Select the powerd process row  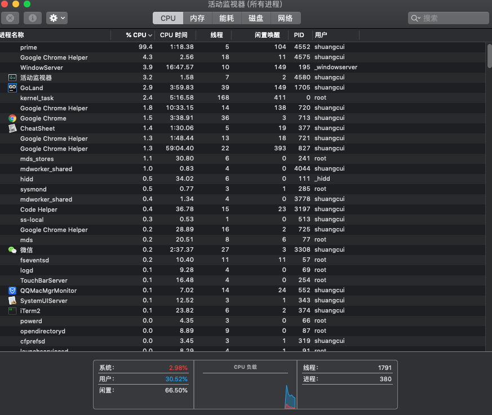[x=243, y=320]
